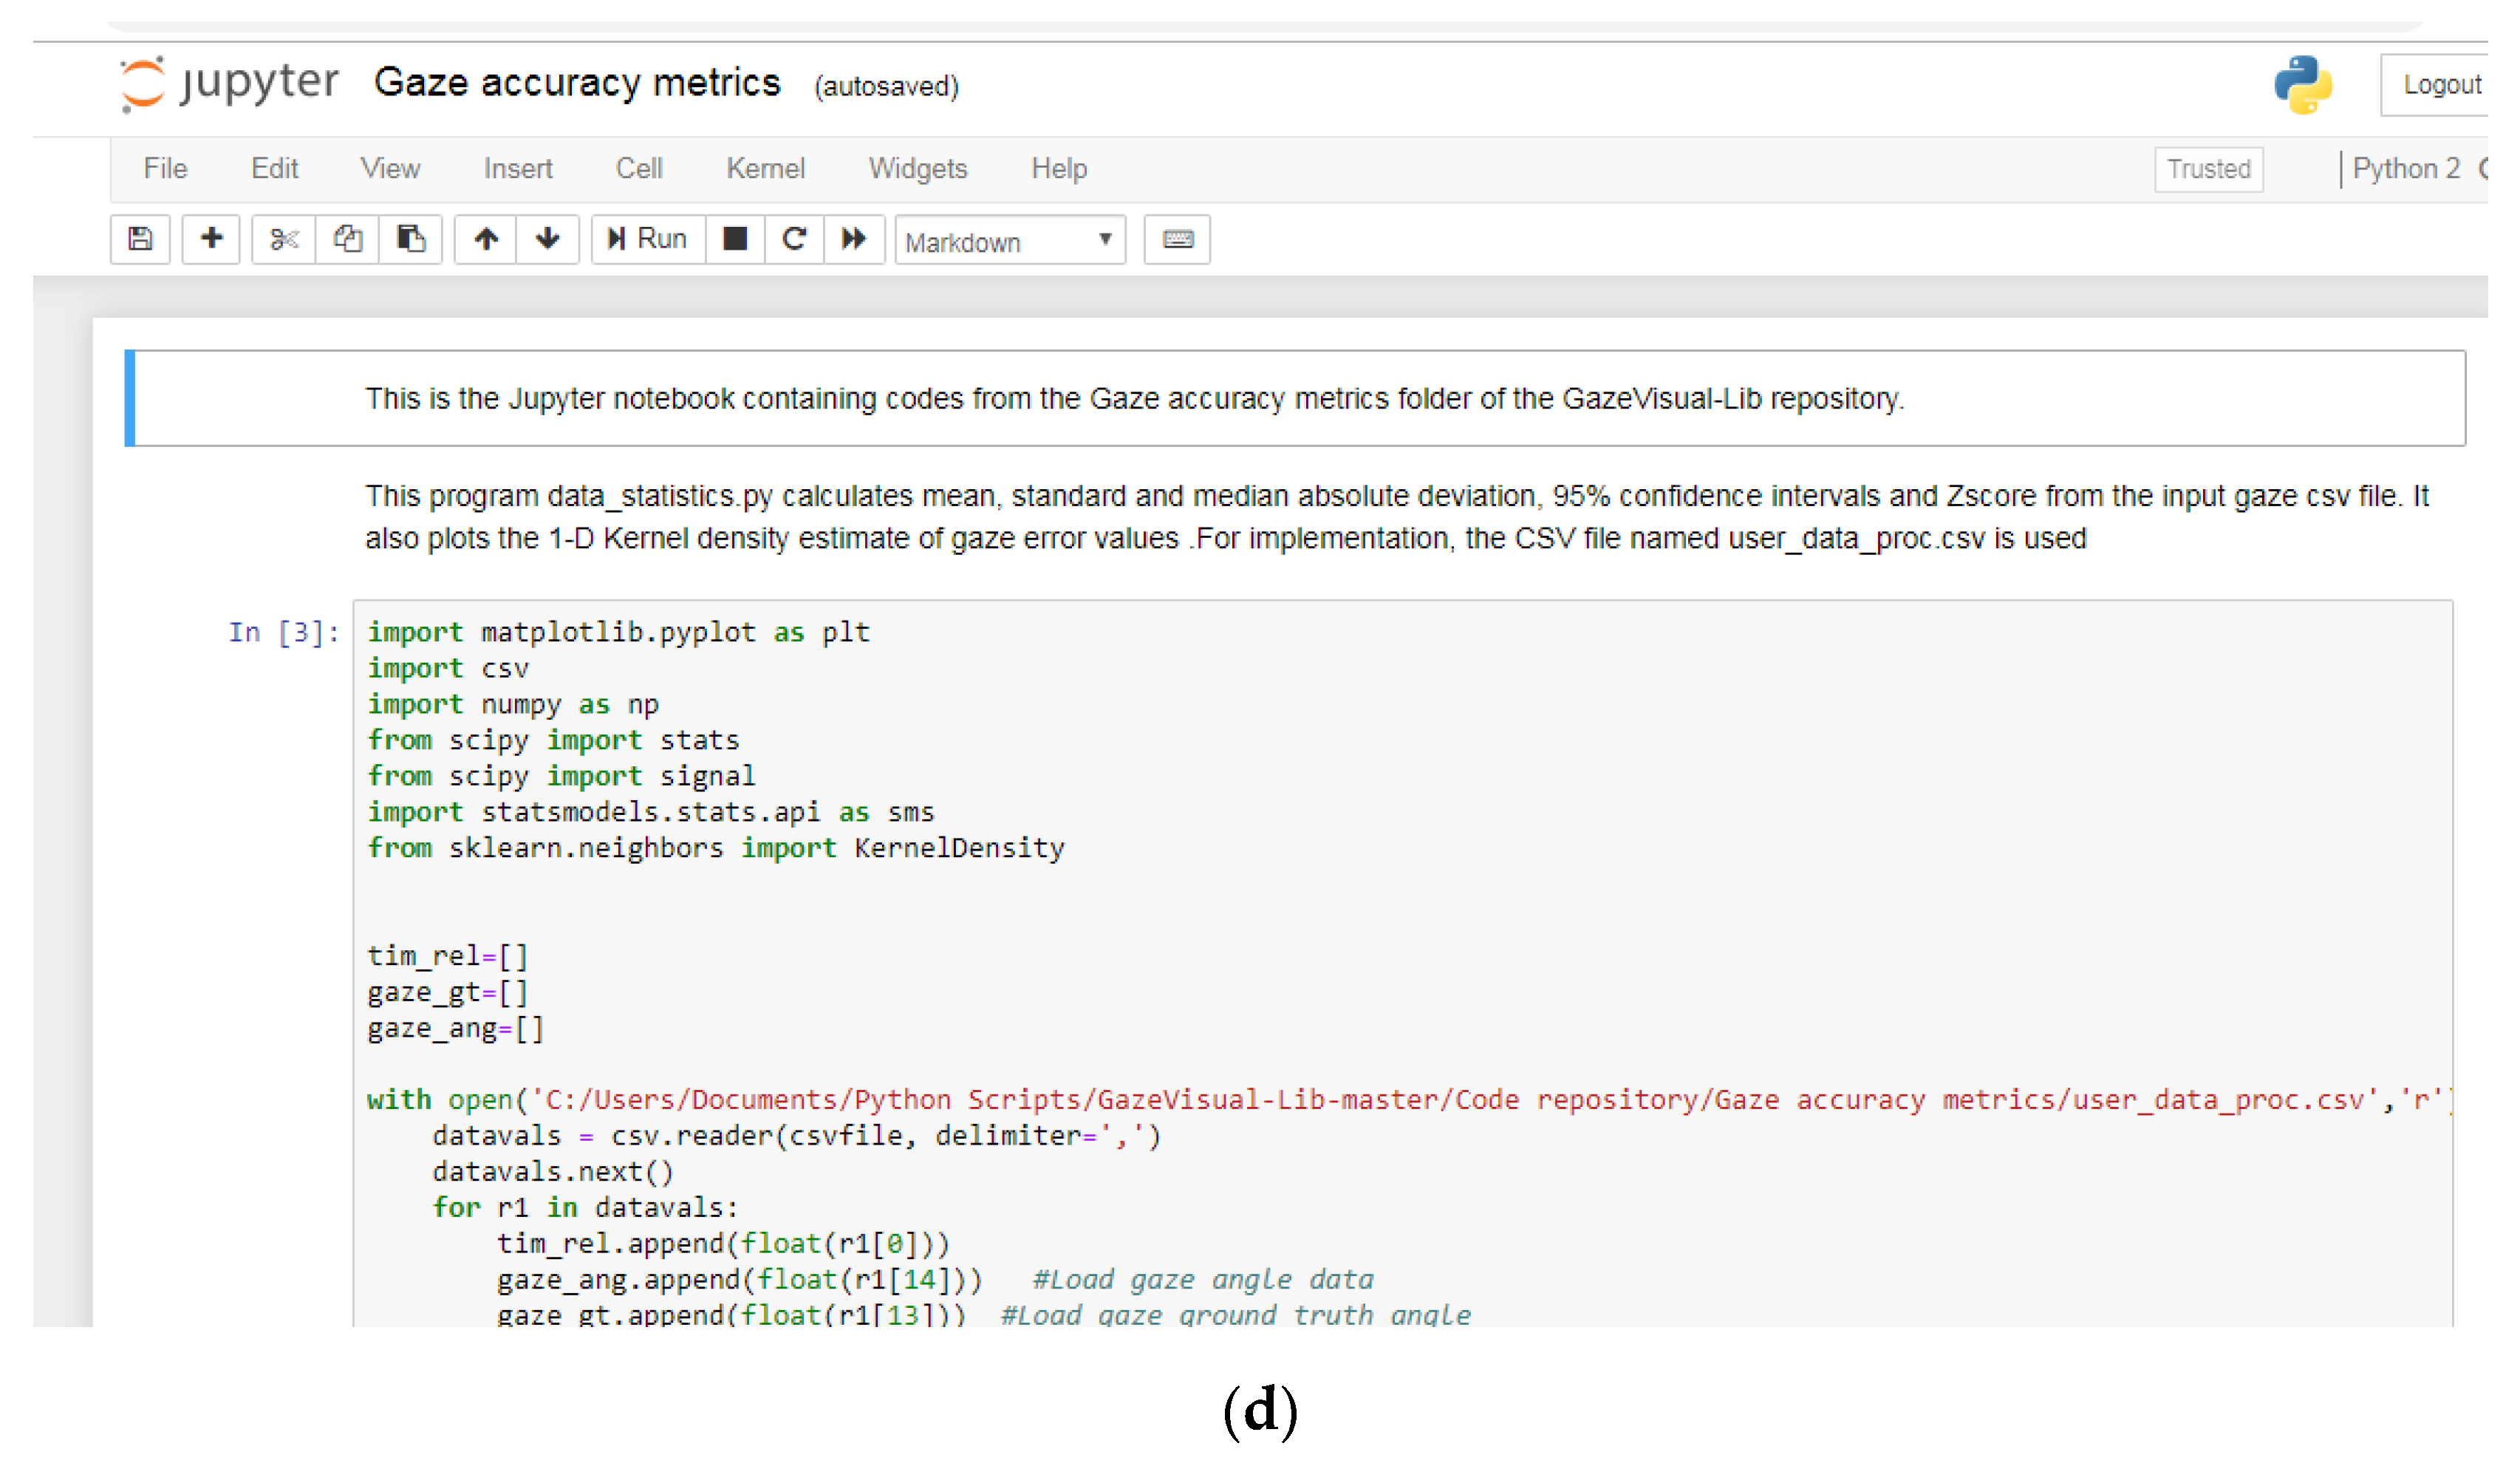The image size is (2520, 1466).
Task: Paste cells below icon
Action: (x=411, y=240)
